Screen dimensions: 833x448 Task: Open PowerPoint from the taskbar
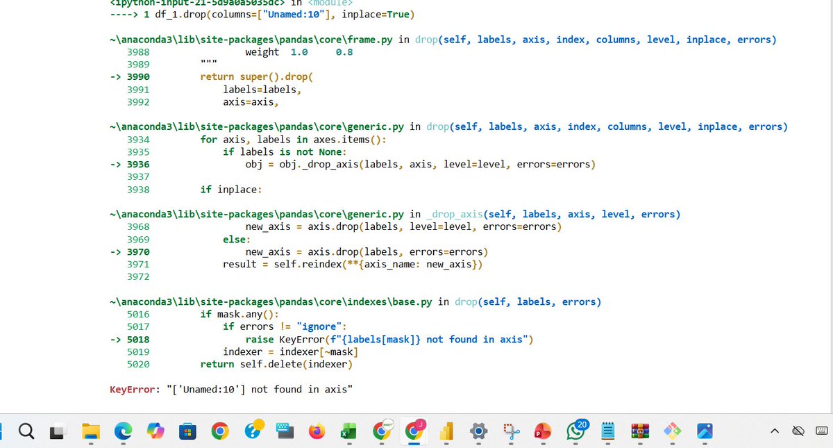(543, 431)
